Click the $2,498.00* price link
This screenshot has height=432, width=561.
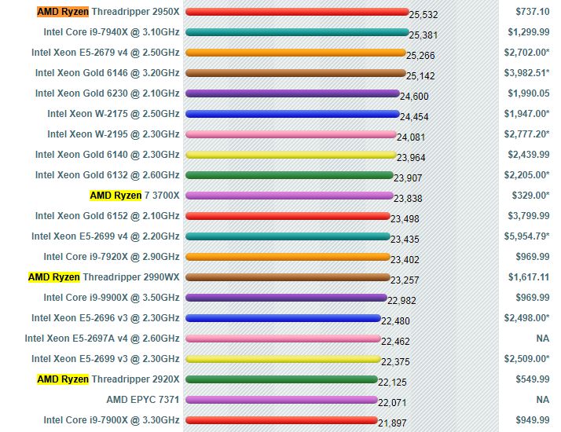click(x=526, y=318)
